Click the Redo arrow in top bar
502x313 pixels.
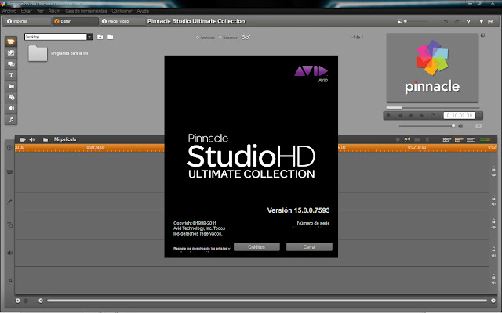tap(457, 21)
